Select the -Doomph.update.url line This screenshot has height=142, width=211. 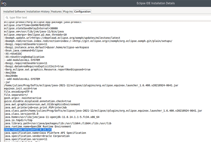tap(62, 38)
